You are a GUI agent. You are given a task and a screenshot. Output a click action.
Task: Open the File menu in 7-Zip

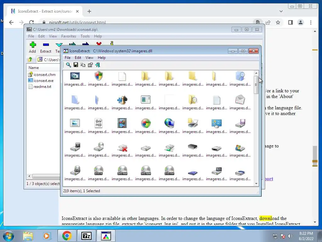[x=31, y=36]
